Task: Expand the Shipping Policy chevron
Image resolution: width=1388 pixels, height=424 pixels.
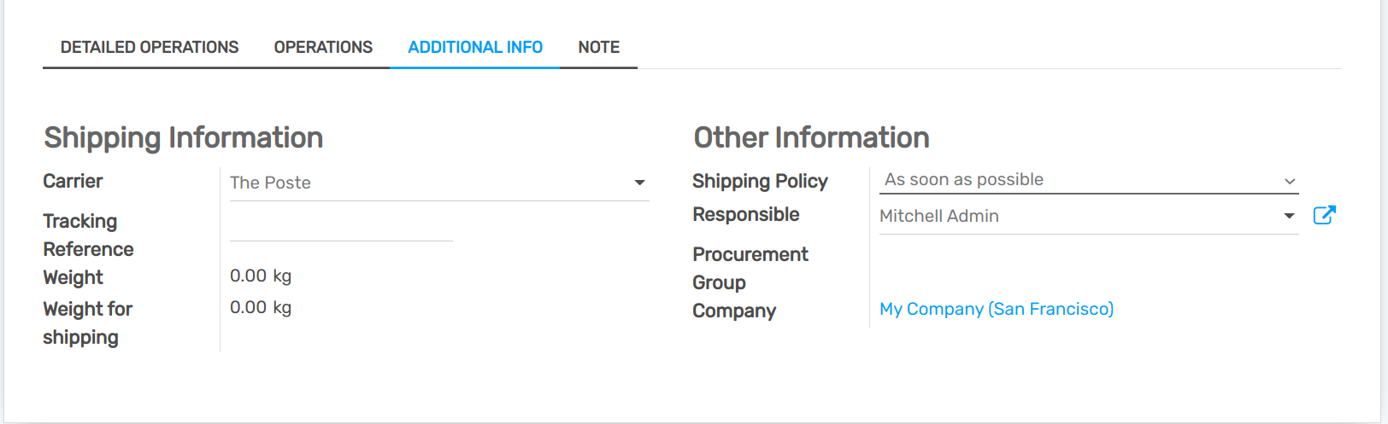Action: (1290, 181)
